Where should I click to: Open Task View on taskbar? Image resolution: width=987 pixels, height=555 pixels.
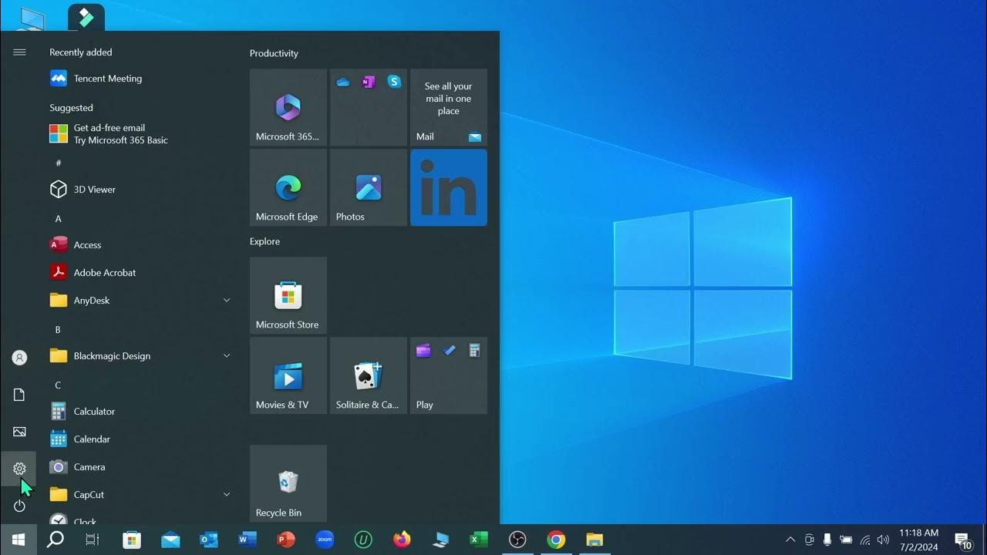[93, 540]
